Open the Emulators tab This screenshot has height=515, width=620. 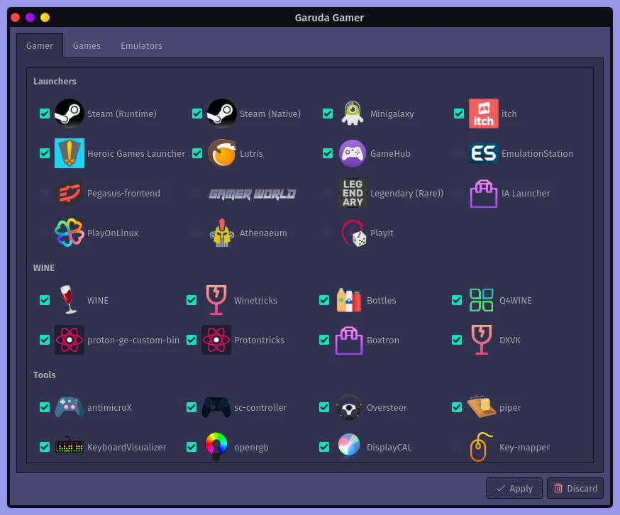141,46
